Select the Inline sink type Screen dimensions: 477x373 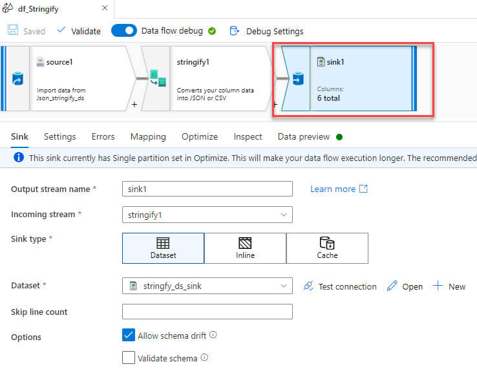click(x=245, y=248)
